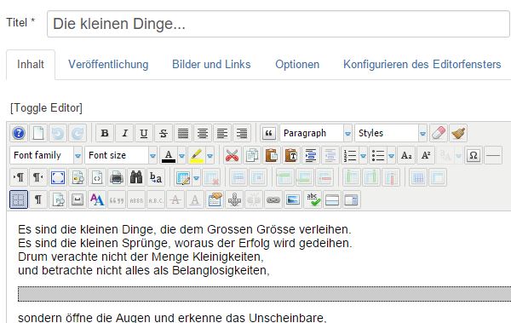Open Find with the binoculars icon

click(136, 177)
